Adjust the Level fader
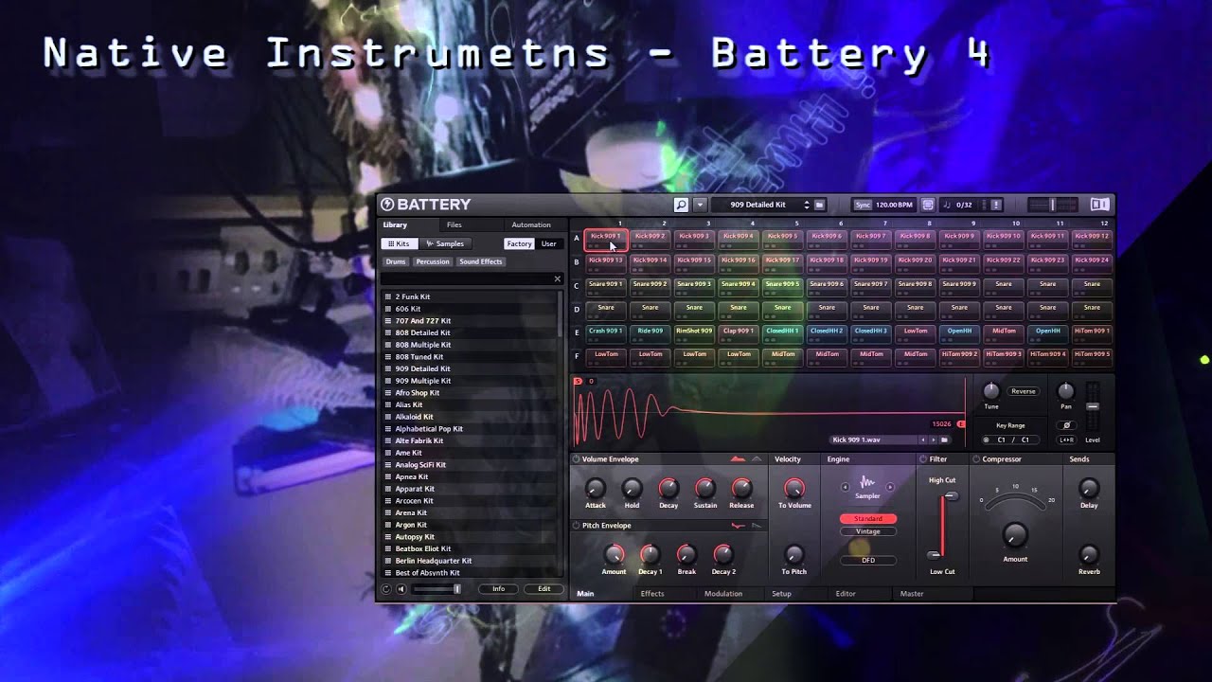Image resolution: width=1212 pixels, height=682 pixels. [x=1093, y=406]
